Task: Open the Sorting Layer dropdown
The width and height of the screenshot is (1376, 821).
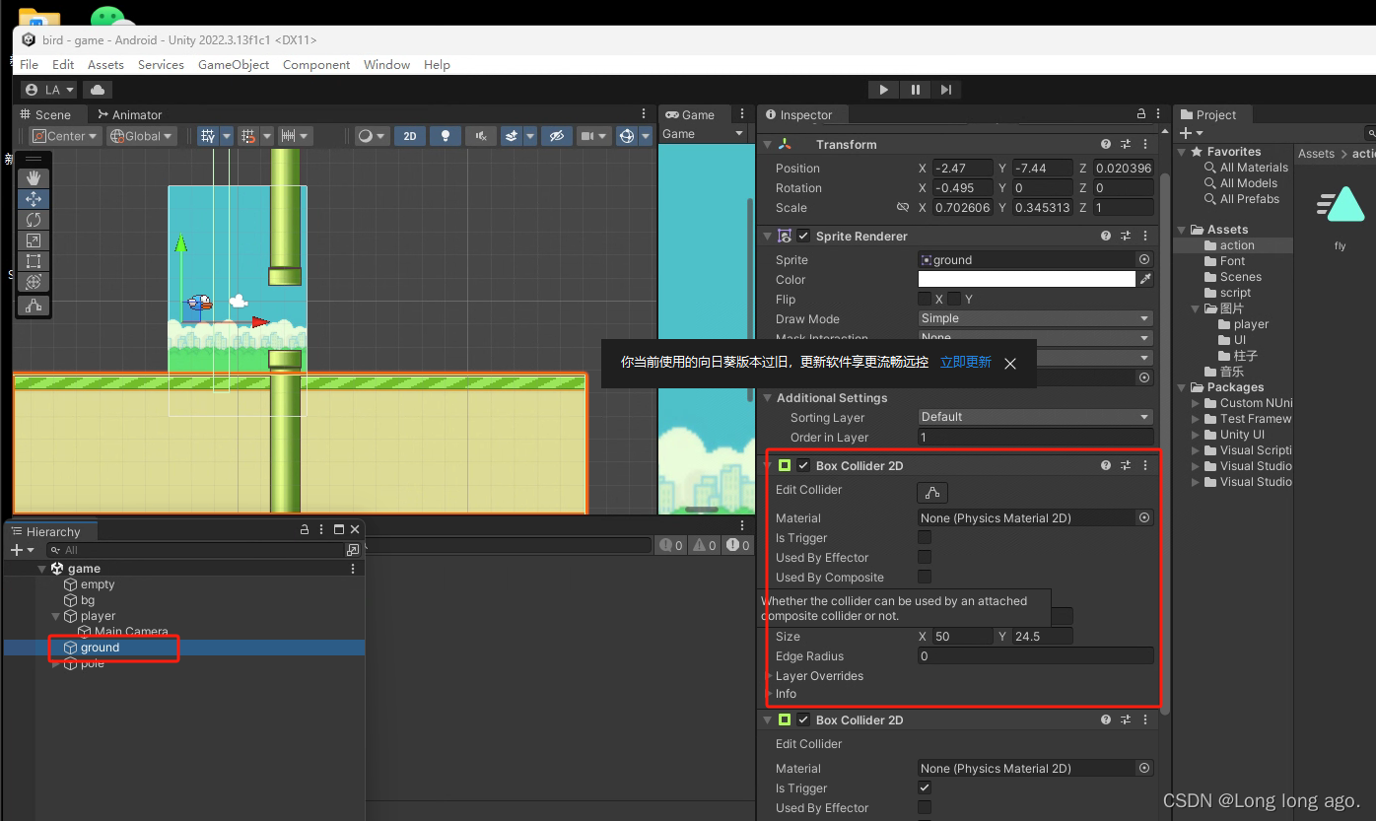Action: pyautogui.click(x=1035, y=417)
